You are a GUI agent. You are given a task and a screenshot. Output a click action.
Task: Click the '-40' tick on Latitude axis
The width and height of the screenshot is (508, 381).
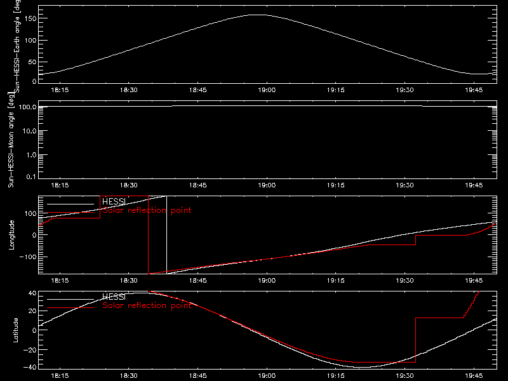[30, 368]
